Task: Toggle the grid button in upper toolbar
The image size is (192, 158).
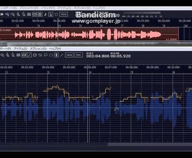Action: click(x=40, y=14)
